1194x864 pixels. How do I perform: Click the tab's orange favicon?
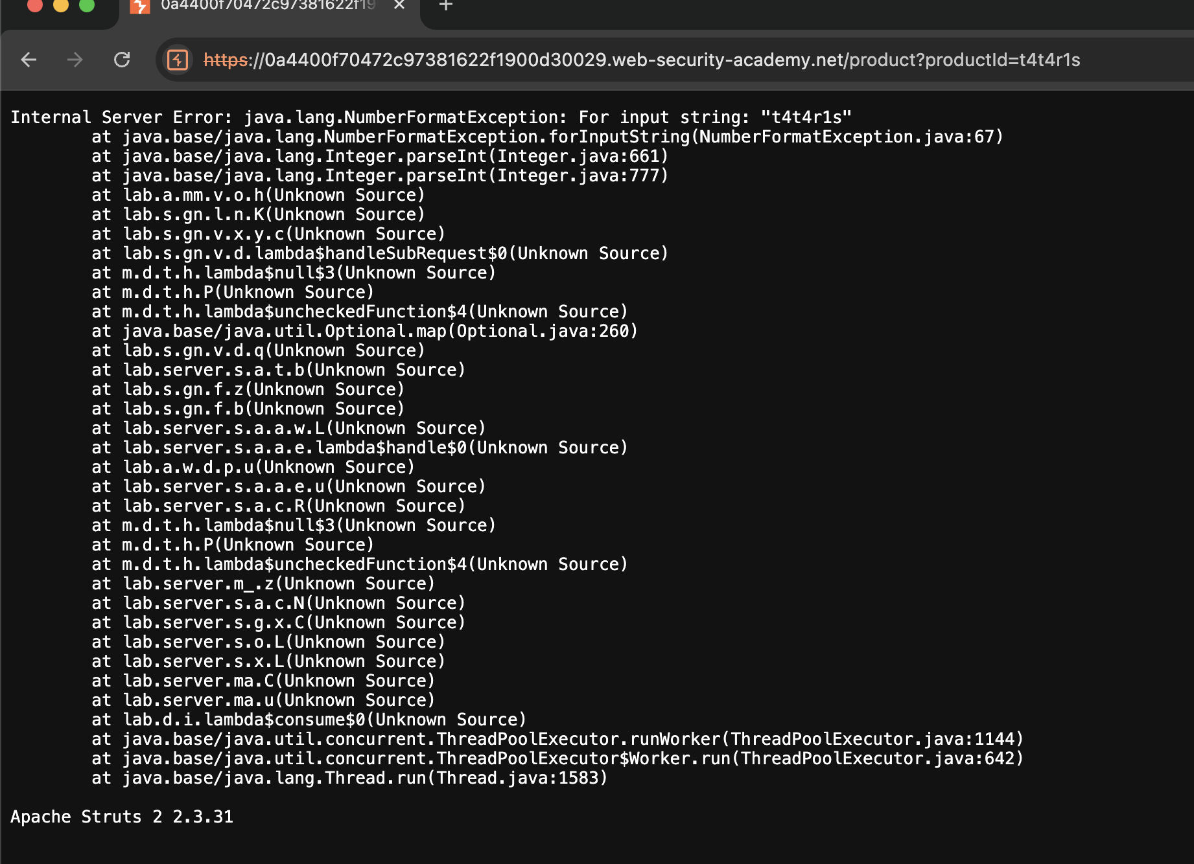pyautogui.click(x=139, y=6)
